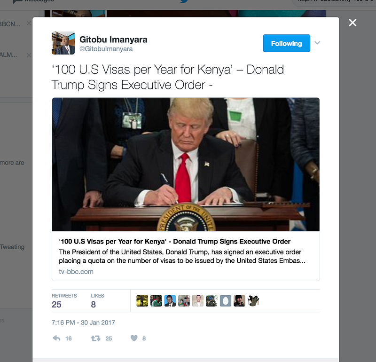Open Gitobu Imanyara's profile avatar

tap(63, 43)
